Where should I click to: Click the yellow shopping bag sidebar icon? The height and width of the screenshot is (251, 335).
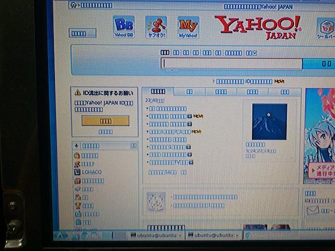coord(77,155)
